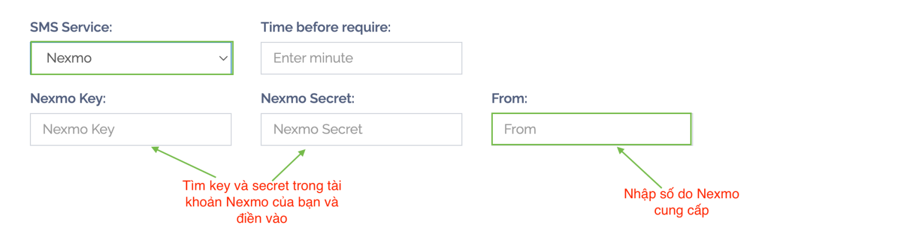The image size is (919, 231).
Task: Click the red text 'Tìm key và secret trong tài'
Action: (x=262, y=186)
